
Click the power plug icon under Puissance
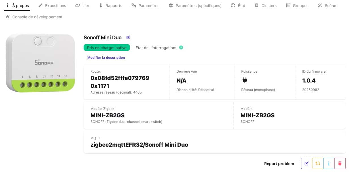245,81
